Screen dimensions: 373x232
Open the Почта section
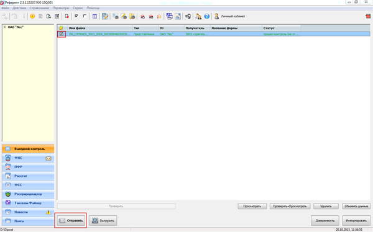28,221
